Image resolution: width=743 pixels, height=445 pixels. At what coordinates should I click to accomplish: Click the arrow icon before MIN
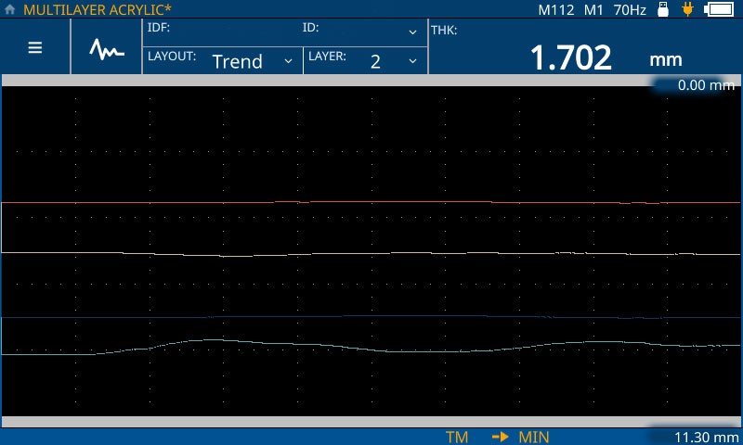click(x=502, y=437)
